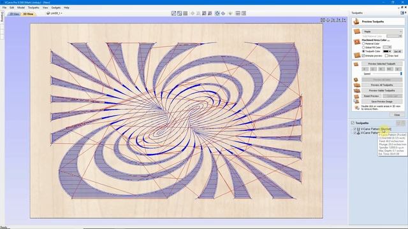This screenshot has height=229, width=408.
Task: Click the Preview All Toolpaths button
Action: click(x=382, y=85)
